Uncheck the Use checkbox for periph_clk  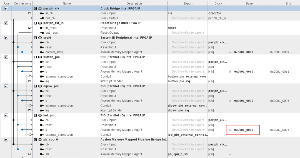(6, 8)
